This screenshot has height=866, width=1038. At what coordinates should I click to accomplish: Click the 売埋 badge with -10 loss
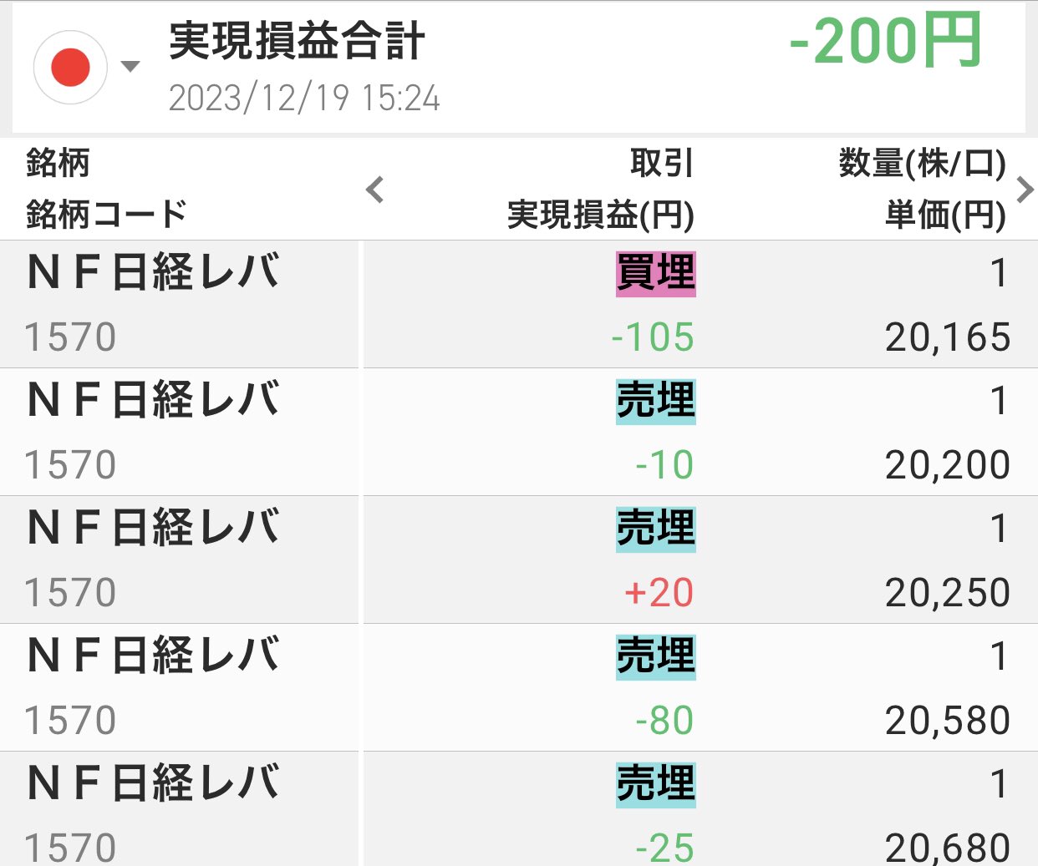[656, 402]
